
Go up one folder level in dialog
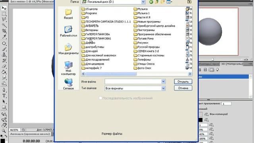(157, 2)
